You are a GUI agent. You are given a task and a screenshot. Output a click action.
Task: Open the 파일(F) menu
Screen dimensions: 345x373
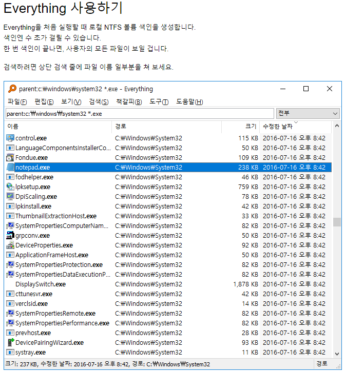pos(17,102)
